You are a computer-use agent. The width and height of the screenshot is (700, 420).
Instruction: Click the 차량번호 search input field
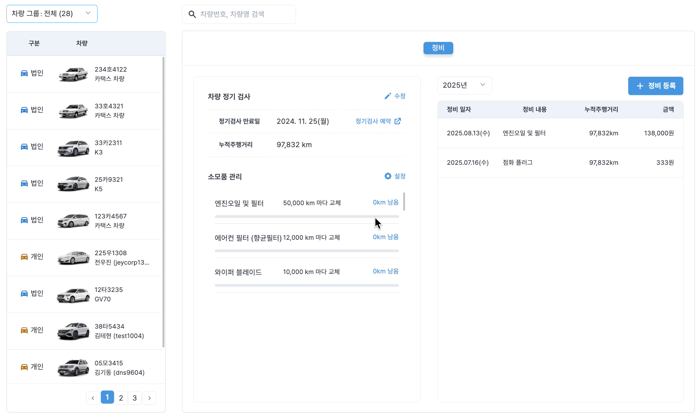245,14
